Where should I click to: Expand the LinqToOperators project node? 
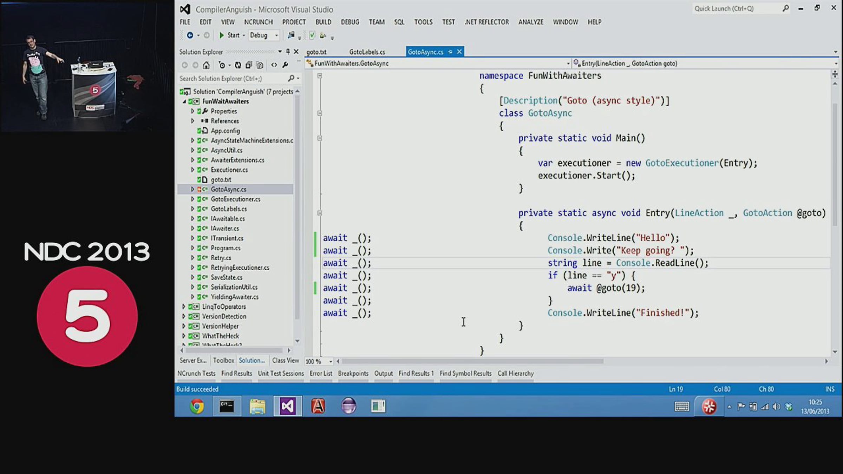(183, 307)
